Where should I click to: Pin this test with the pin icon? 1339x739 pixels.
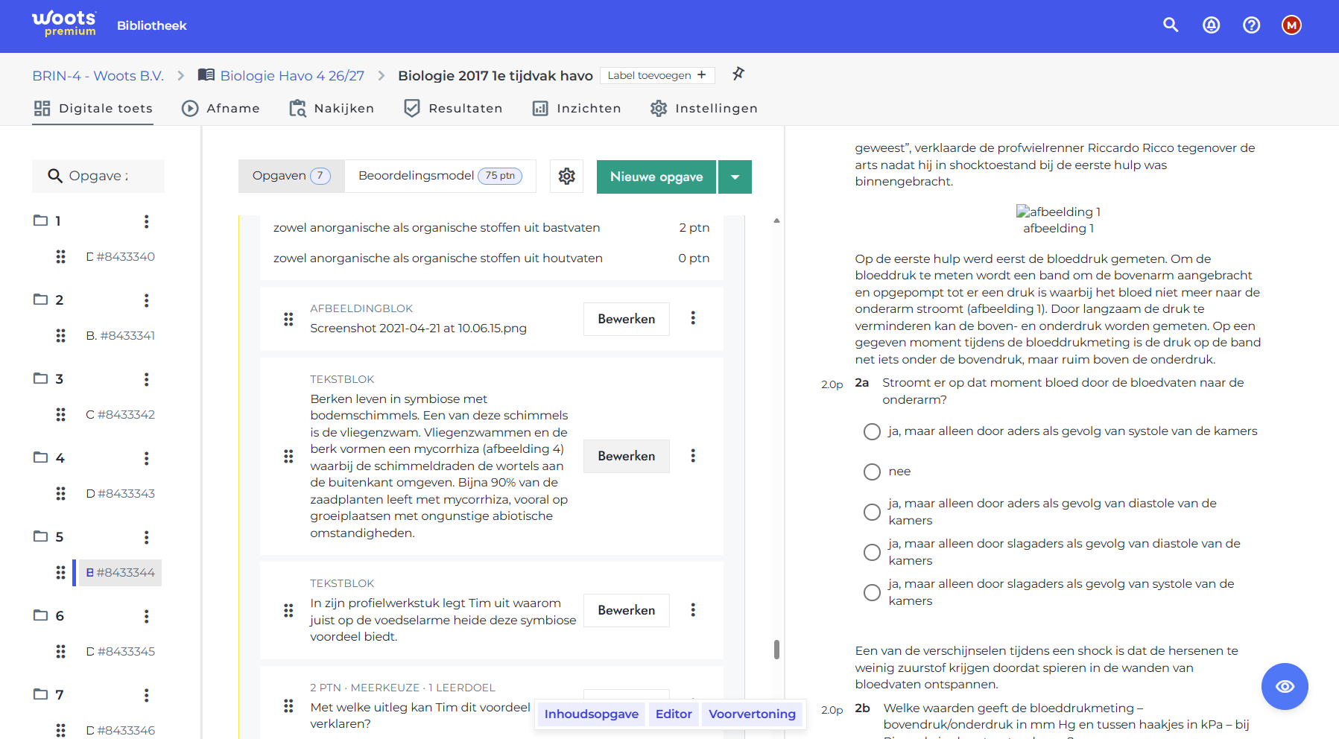coord(738,74)
